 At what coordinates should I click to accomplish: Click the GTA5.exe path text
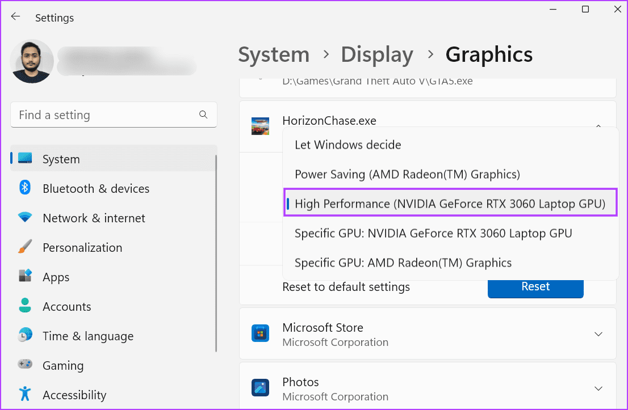click(x=377, y=81)
